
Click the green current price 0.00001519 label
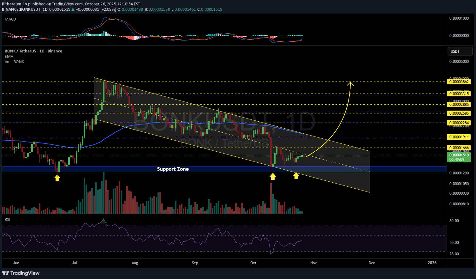click(x=459, y=155)
